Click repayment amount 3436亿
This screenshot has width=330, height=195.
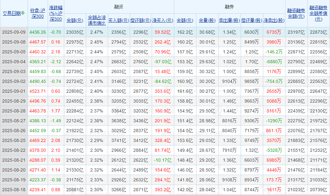(141, 121)
